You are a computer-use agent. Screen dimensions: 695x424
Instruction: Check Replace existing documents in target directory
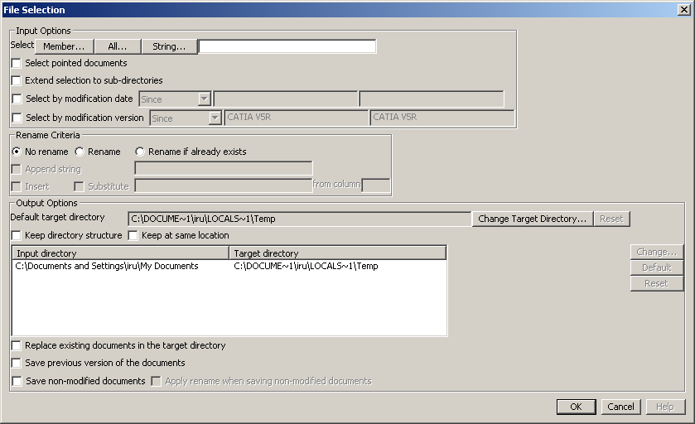pyautogui.click(x=17, y=346)
